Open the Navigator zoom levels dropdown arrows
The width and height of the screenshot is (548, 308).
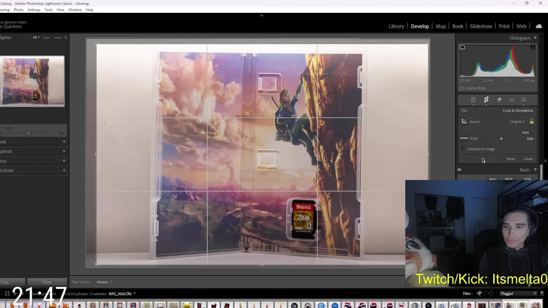(x=66, y=38)
